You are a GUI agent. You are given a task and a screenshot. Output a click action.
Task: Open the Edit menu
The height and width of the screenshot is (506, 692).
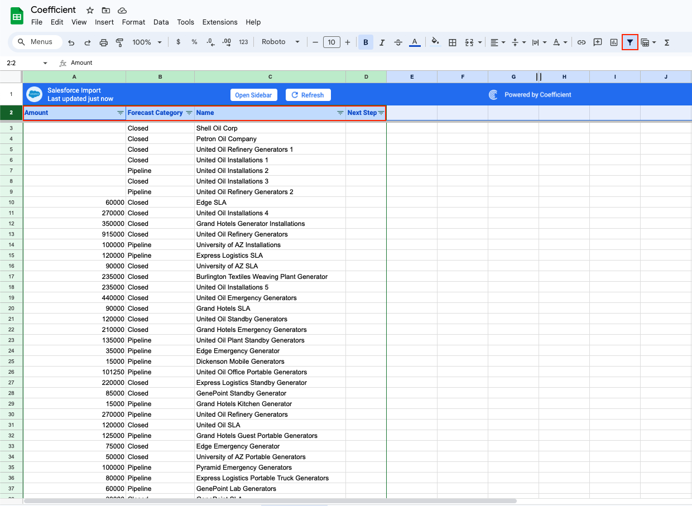[57, 22]
